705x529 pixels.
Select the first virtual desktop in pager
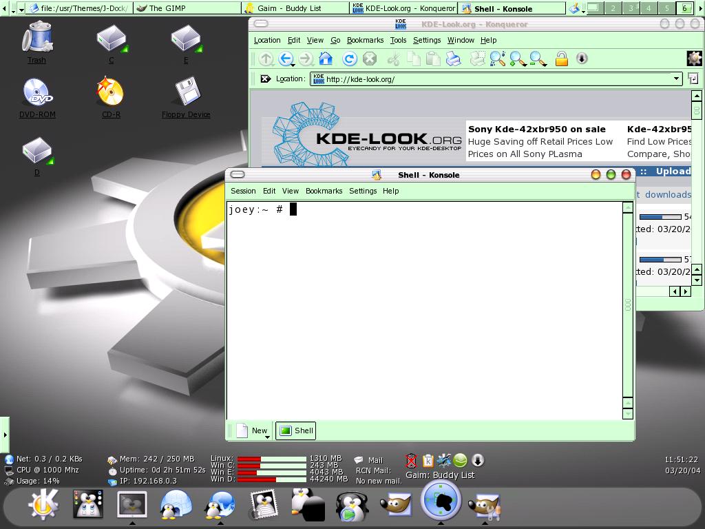coord(595,8)
